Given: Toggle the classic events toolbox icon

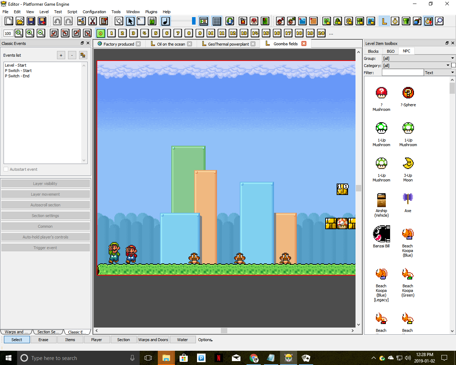Looking at the screenshot, I should (x=428, y=21).
